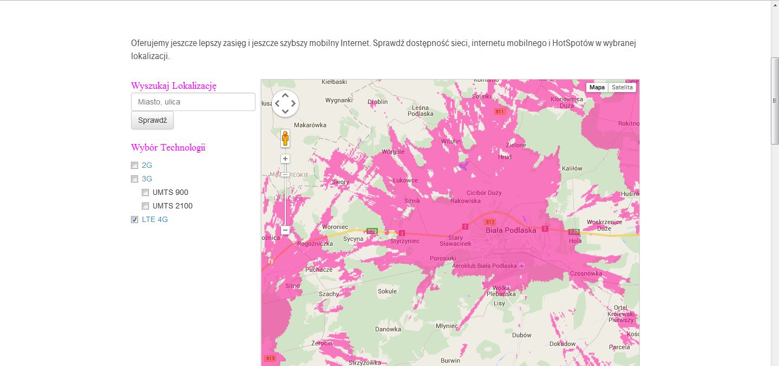The width and height of the screenshot is (779, 366).
Task: Uncheck the LTE 4G checkbox
Action: [x=135, y=220]
